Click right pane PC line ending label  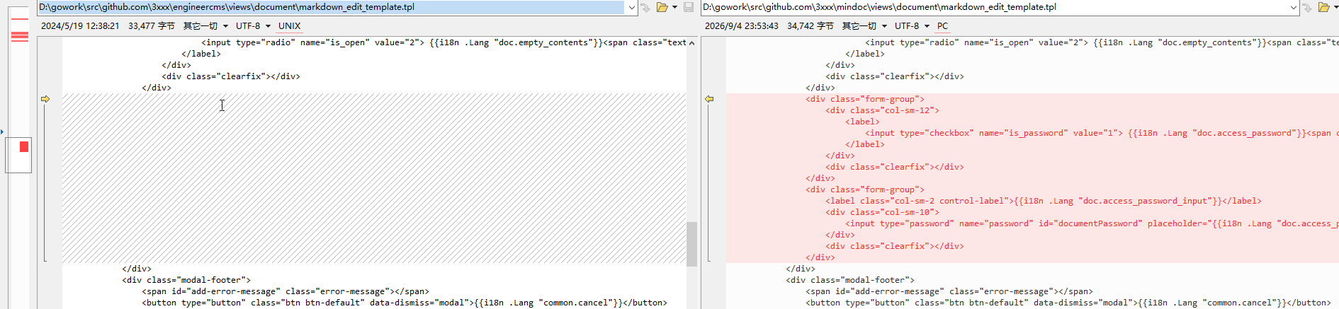[942, 26]
